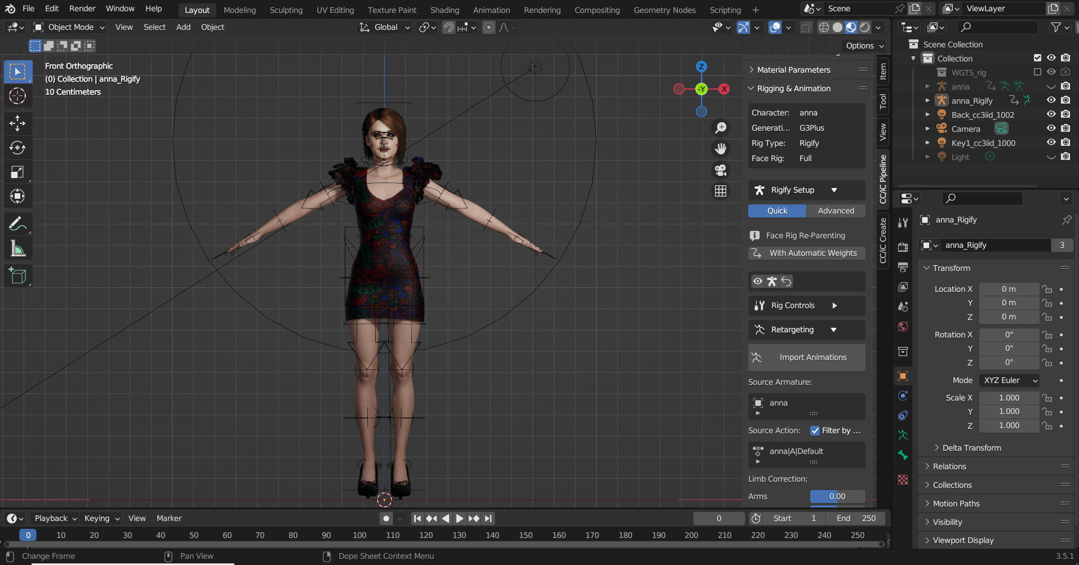The width and height of the screenshot is (1079, 565).
Task: Open the CC/IC Create sidebar tab
Action: point(883,241)
